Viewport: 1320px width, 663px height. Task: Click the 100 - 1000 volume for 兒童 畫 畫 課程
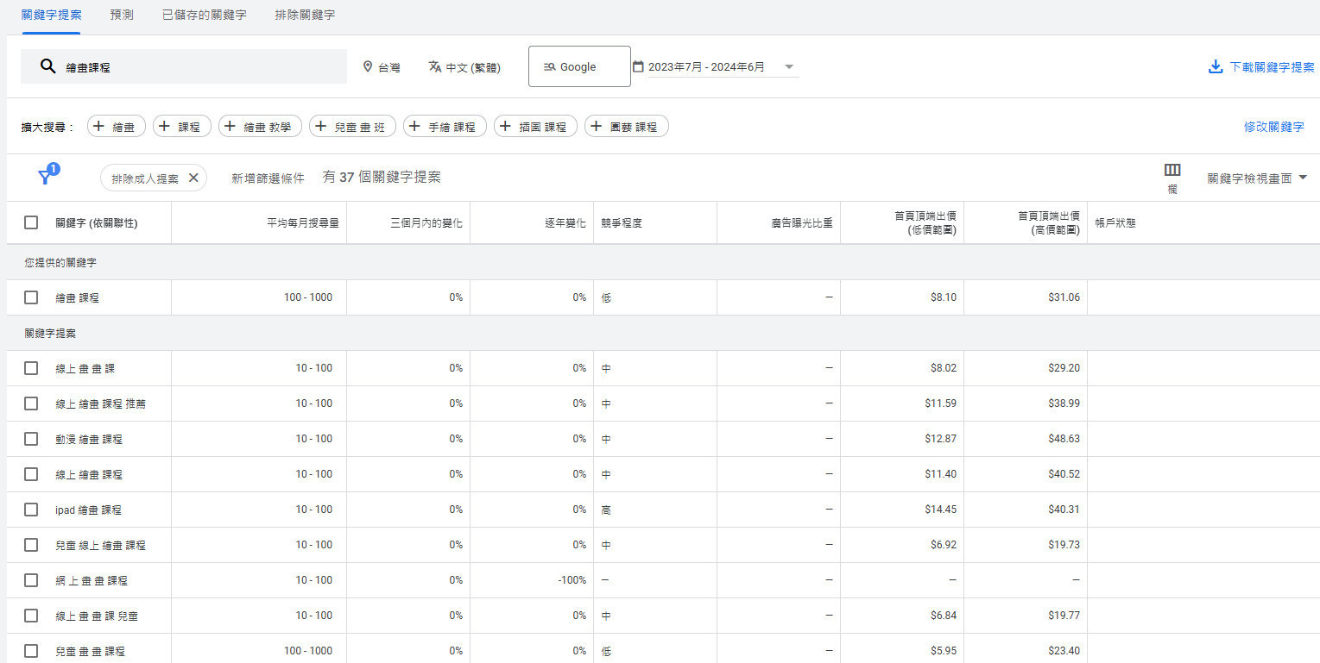pyautogui.click(x=308, y=651)
